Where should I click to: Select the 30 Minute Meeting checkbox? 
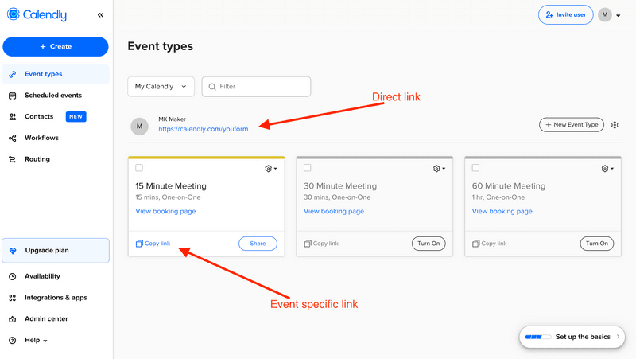coord(308,168)
